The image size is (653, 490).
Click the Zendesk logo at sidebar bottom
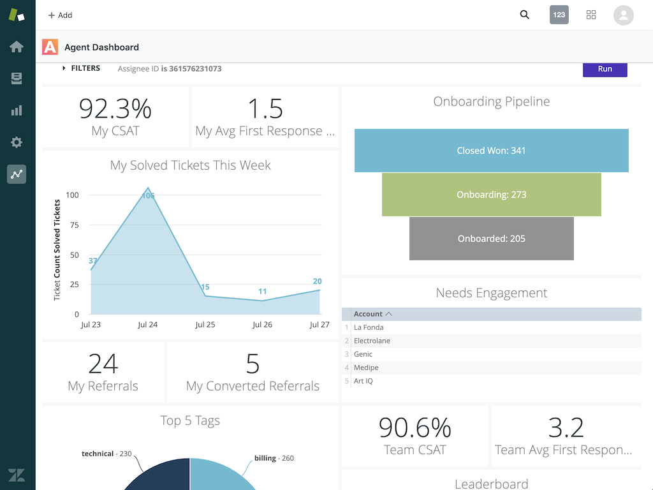tap(16, 475)
